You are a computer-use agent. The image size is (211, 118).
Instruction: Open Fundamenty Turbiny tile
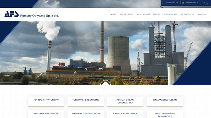point(46,102)
